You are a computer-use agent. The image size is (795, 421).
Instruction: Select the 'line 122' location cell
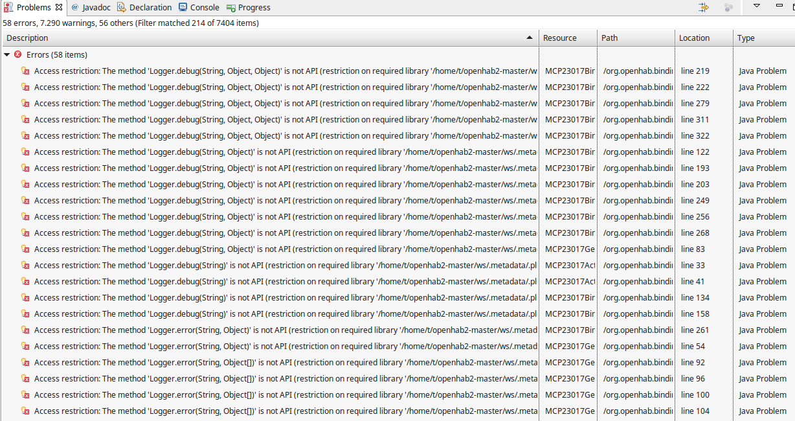tap(695, 152)
